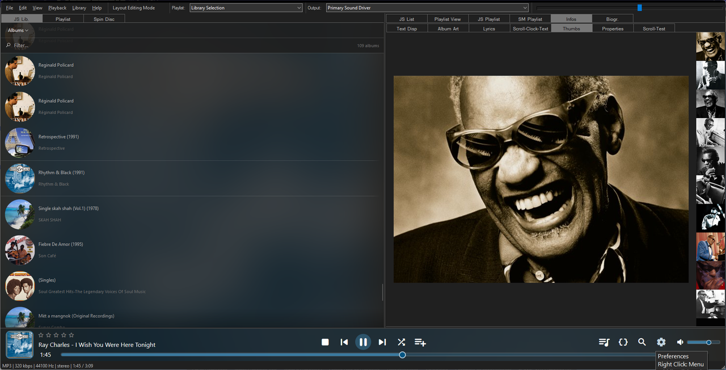Click the filter search magnifier icon
Screen dimensions: 726x370
(x=9, y=45)
